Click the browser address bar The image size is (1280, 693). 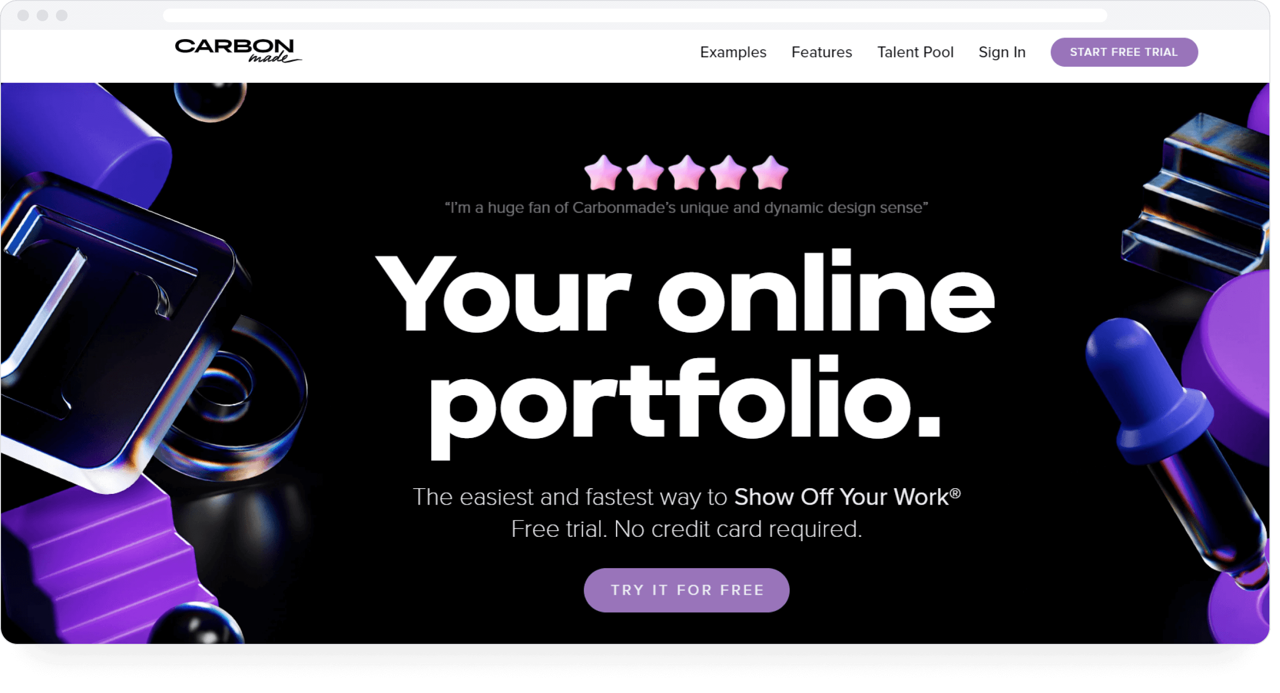tap(635, 15)
